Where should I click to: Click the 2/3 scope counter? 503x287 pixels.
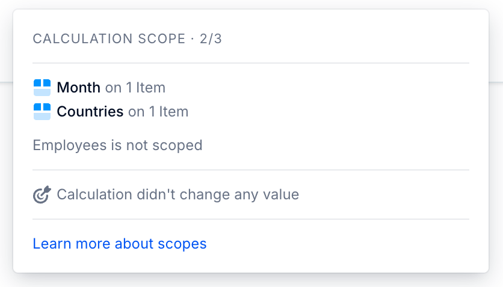[211, 38]
